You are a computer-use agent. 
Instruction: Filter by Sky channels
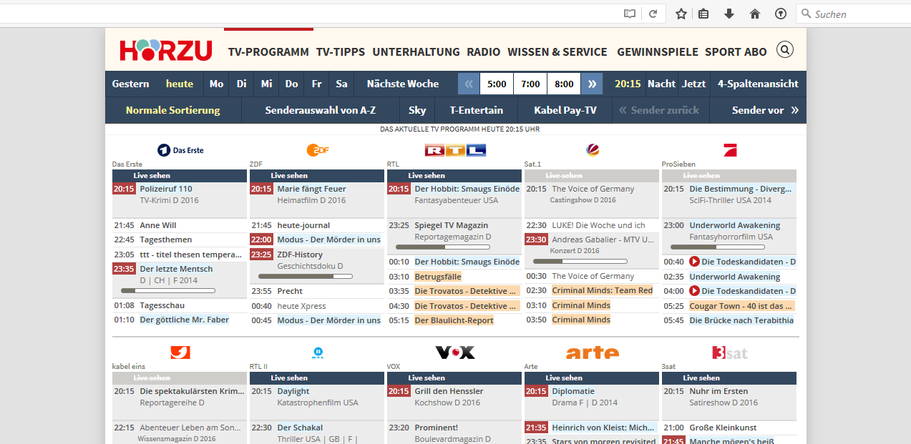(417, 110)
